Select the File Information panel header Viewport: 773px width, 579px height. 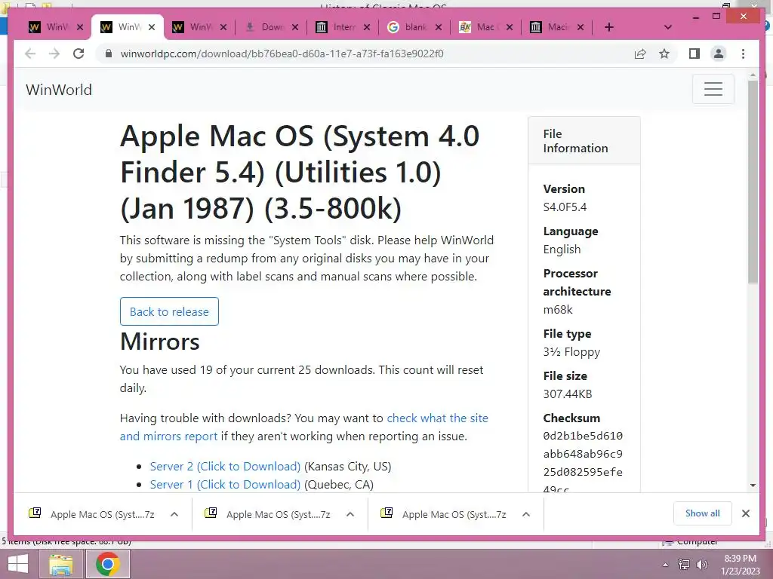(584, 141)
